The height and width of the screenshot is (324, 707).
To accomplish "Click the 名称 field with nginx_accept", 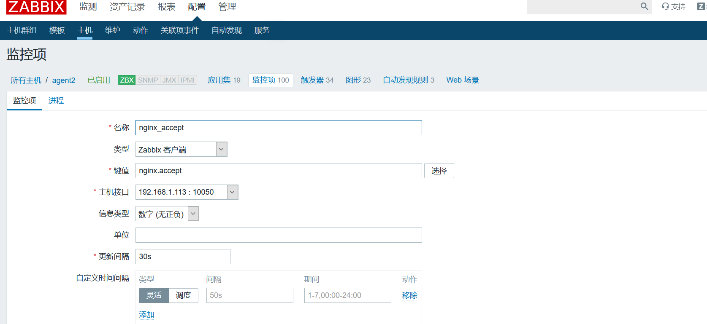I will pos(279,128).
